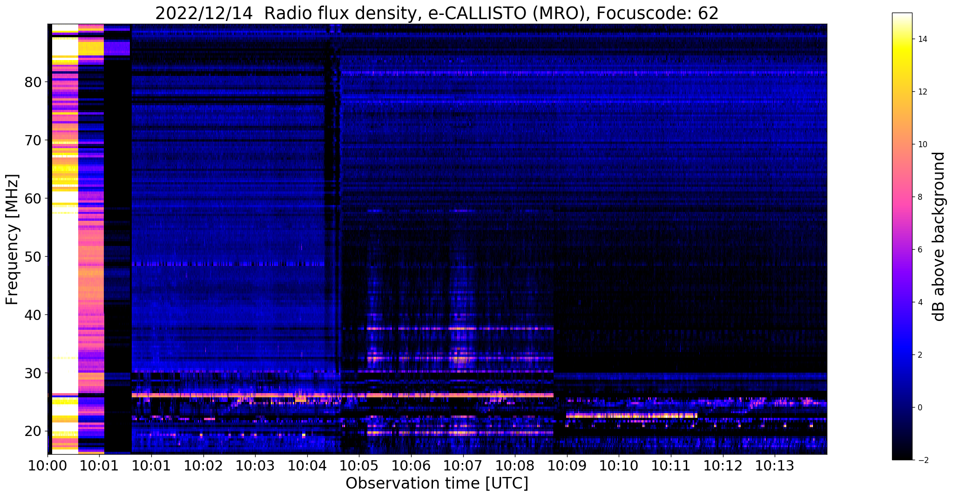The image size is (953, 497).
Task: Click the 10:09 time tick label
Action: [x=567, y=466]
